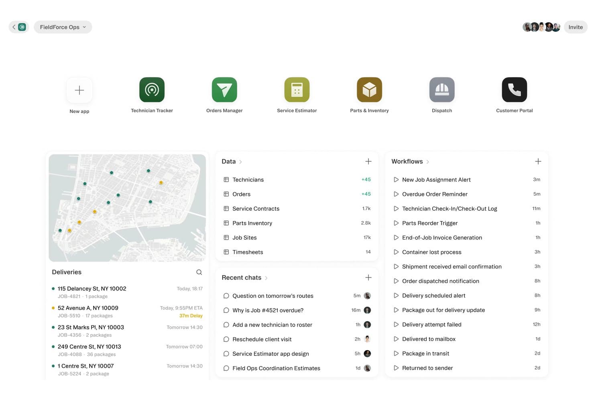This screenshot has height=396, width=594.
Task: Open chat 'Why is Job #4521 overdue?'
Action: [297, 311]
